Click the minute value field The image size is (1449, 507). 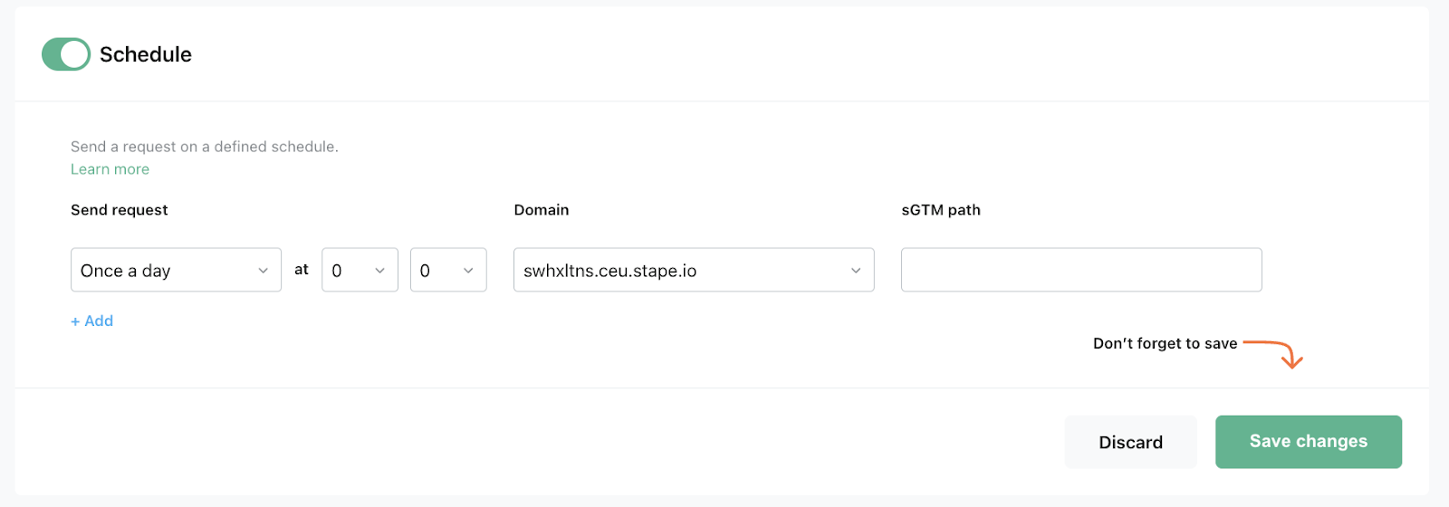click(x=426, y=271)
